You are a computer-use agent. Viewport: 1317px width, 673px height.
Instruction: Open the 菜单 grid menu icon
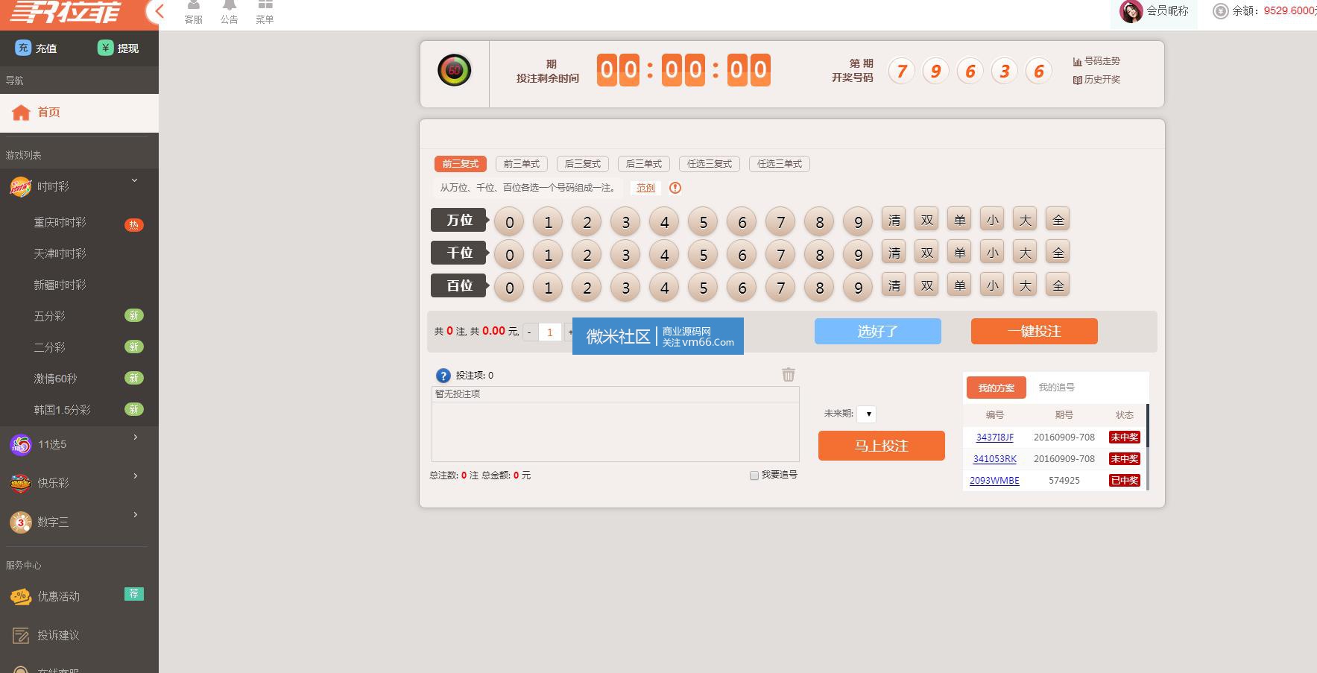click(x=265, y=6)
